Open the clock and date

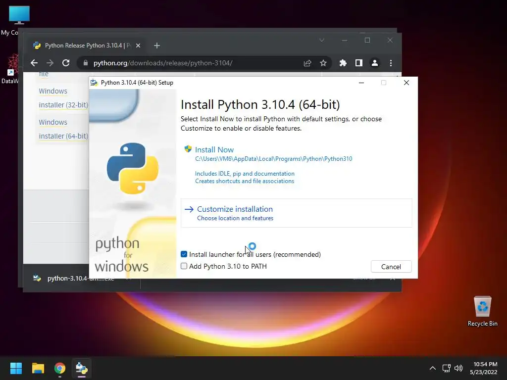pyautogui.click(x=484, y=368)
